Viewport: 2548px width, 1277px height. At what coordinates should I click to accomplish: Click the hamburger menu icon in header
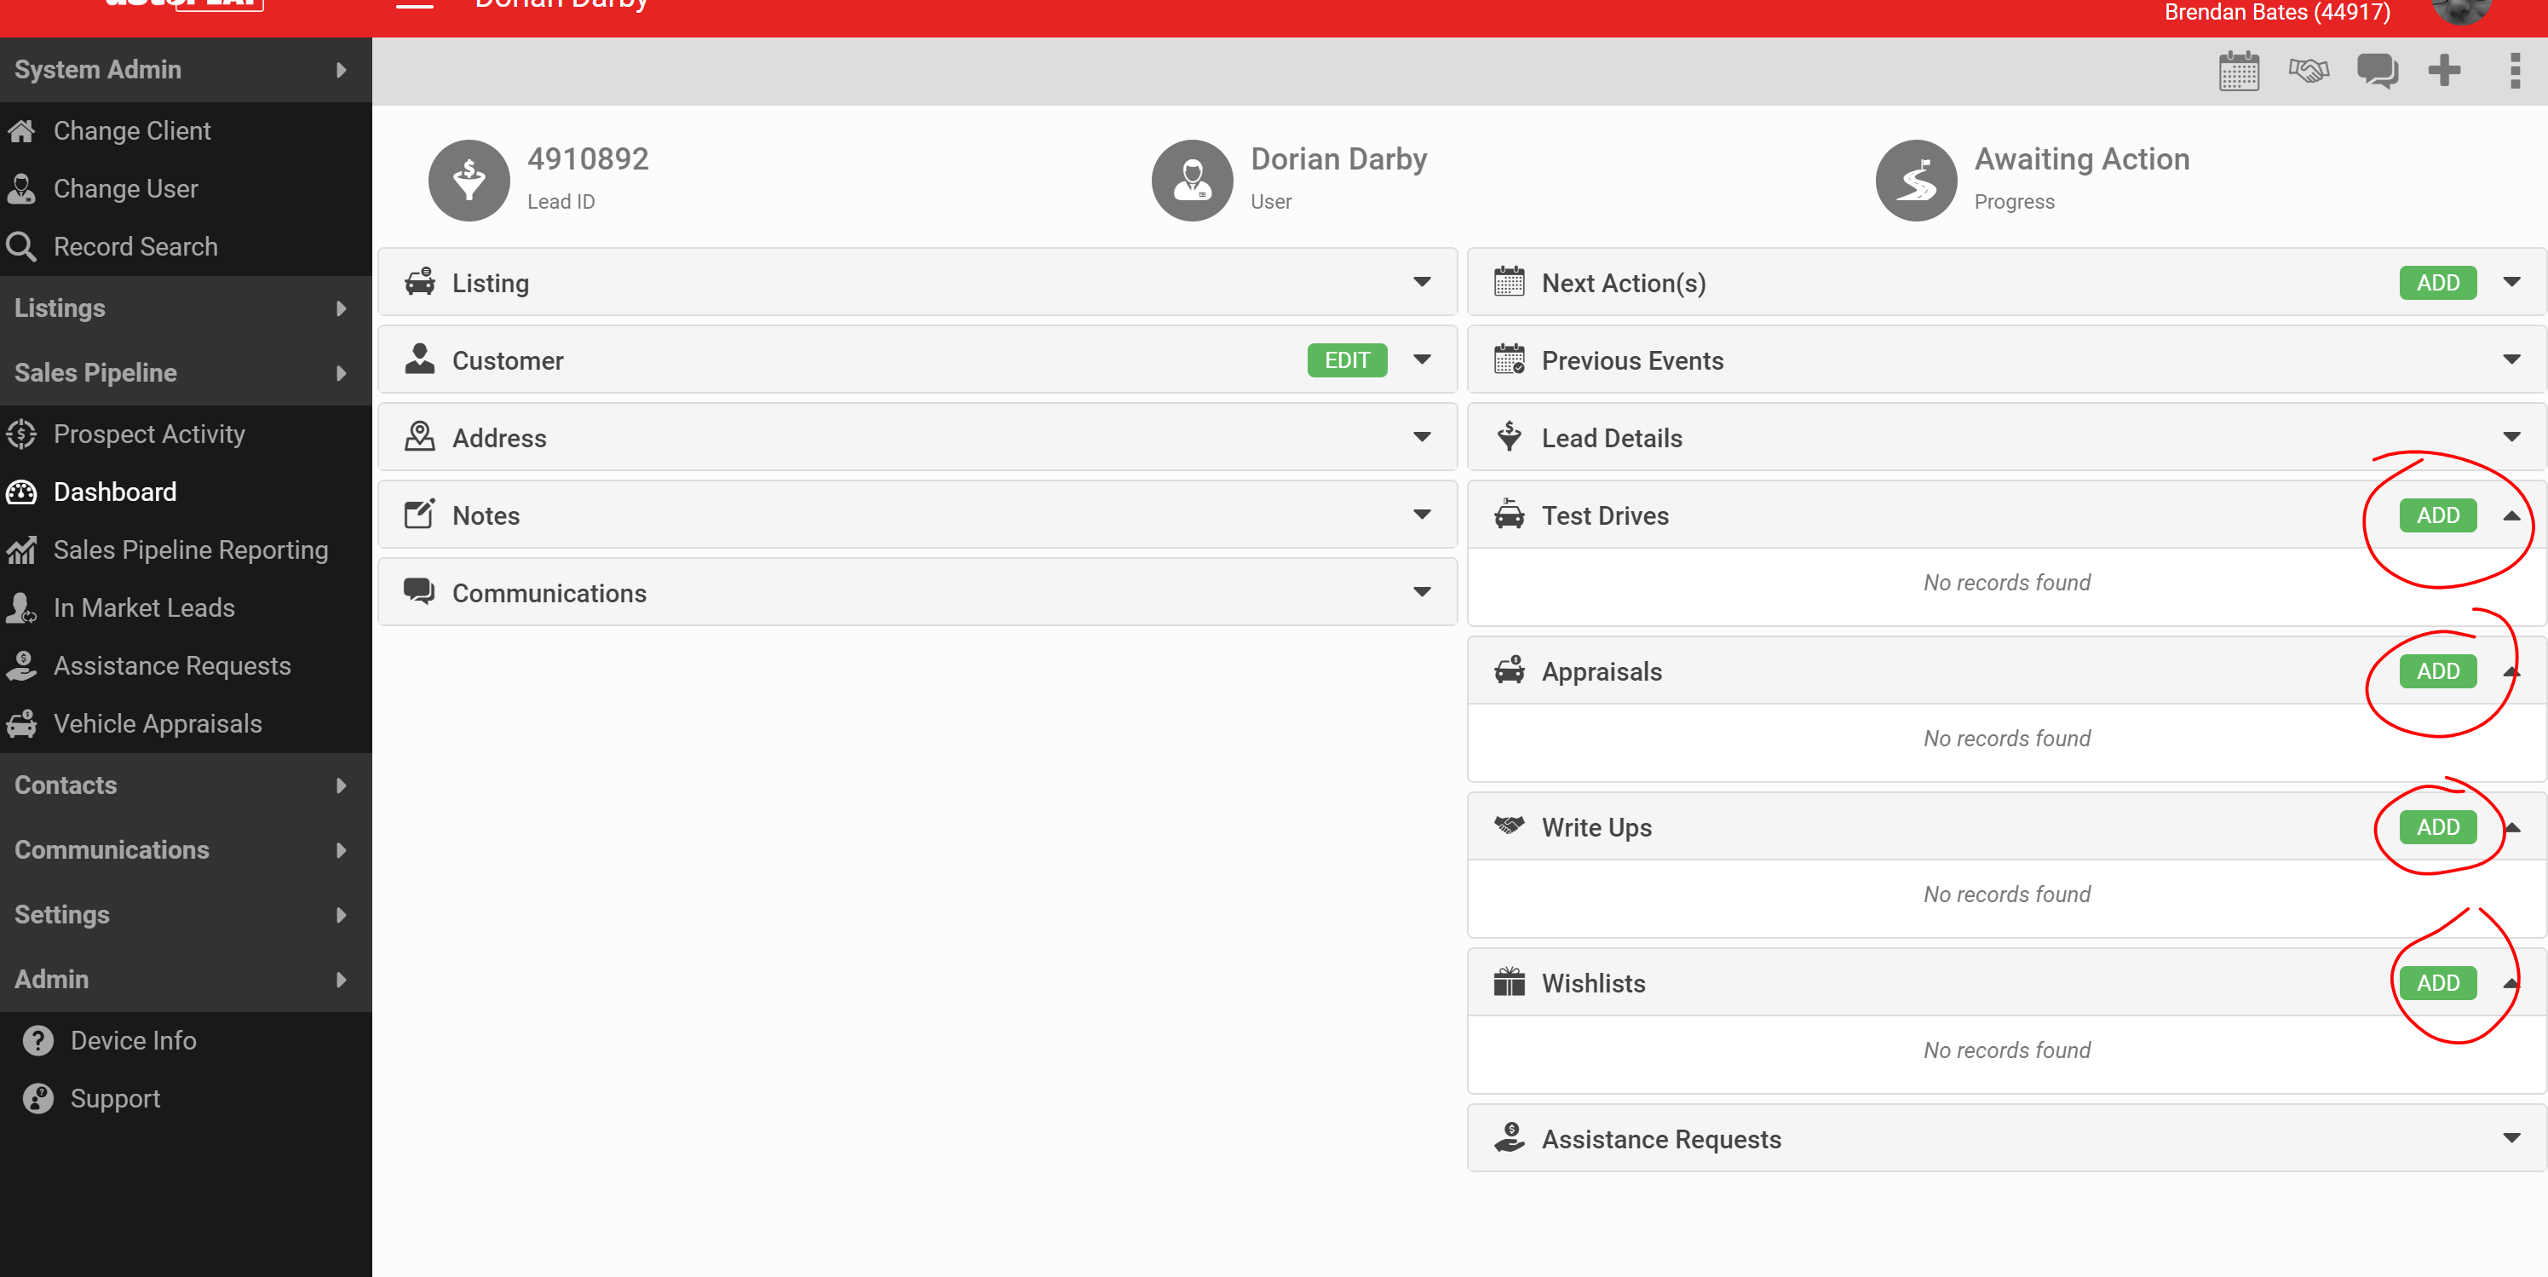(415, 5)
